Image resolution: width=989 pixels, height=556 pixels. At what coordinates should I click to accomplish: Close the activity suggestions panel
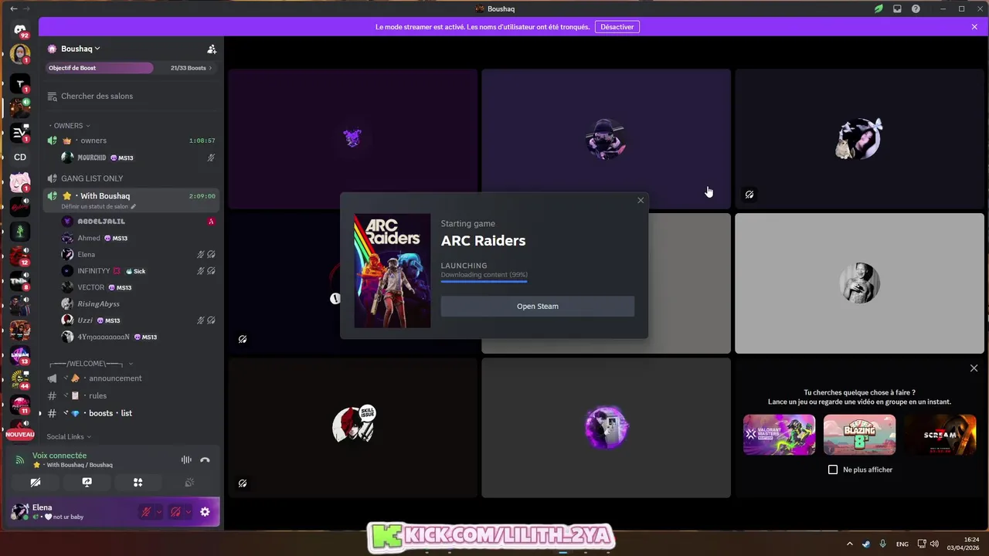click(x=974, y=368)
